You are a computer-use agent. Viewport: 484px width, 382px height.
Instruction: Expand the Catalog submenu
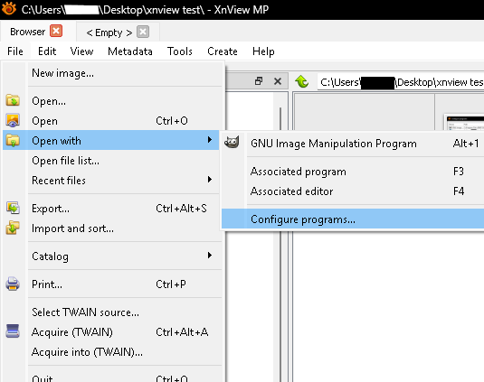coord(111,256)
